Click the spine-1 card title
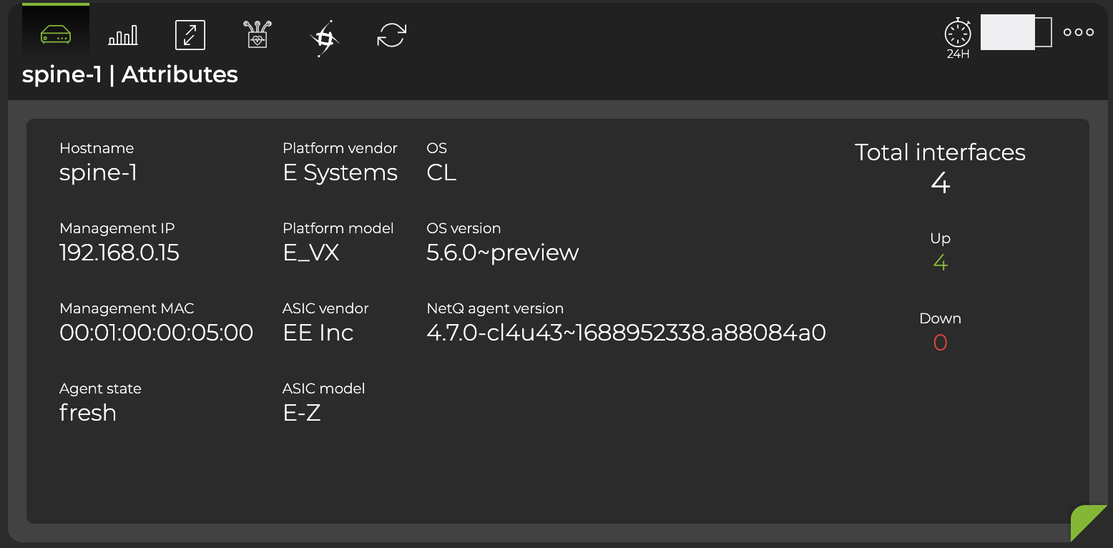The image size is (1113, 548). [130, 74]
